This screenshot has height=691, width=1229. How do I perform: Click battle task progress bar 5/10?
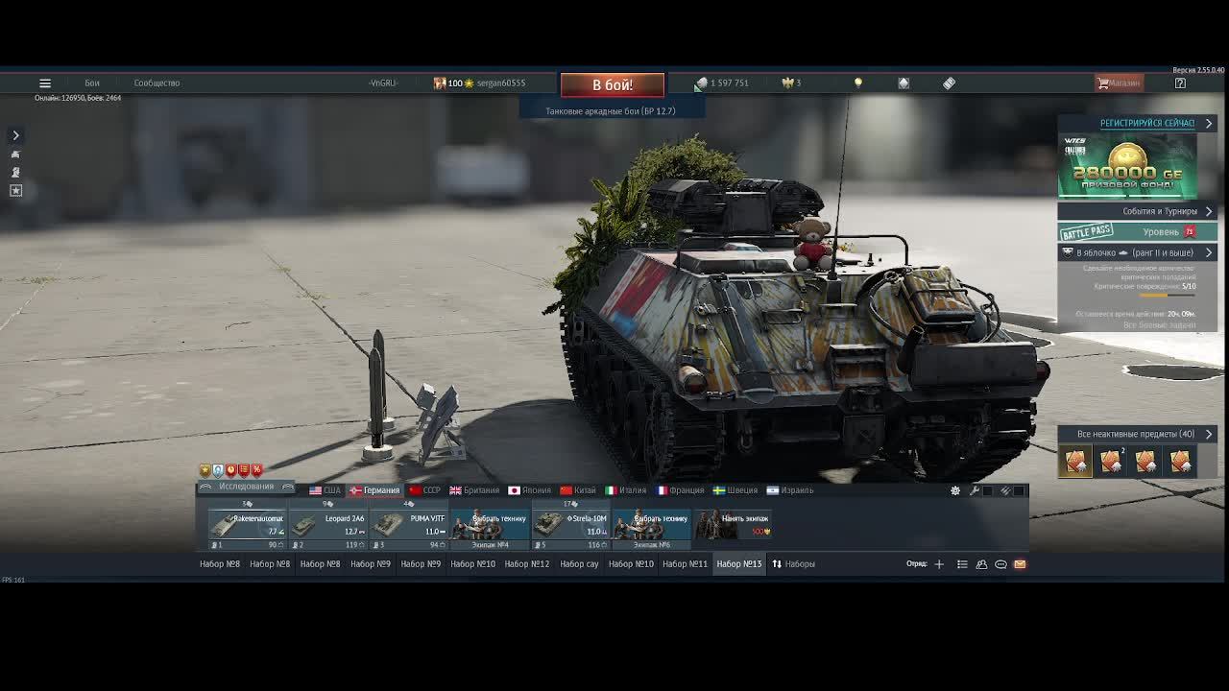(x=1167, y=295)
